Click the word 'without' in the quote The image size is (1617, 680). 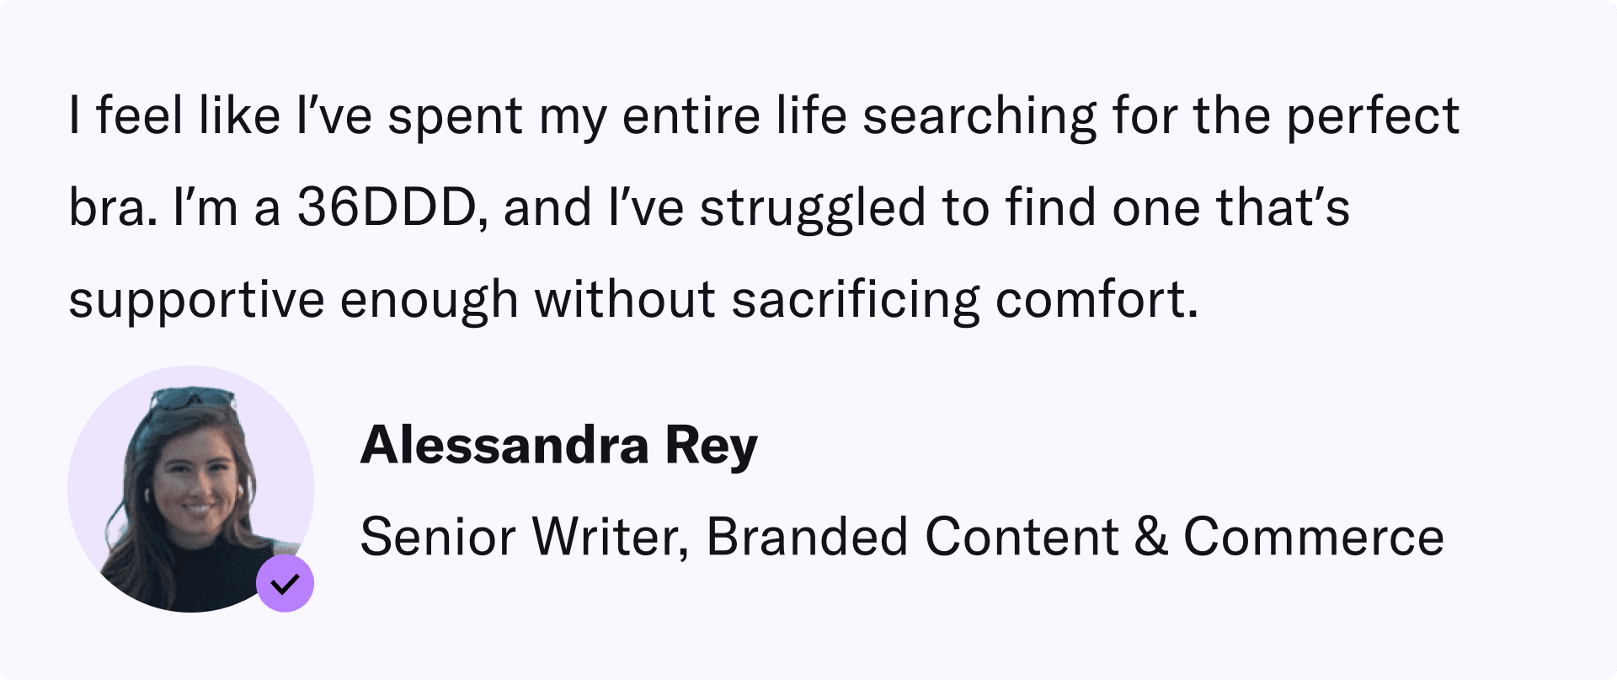(625, 299)
